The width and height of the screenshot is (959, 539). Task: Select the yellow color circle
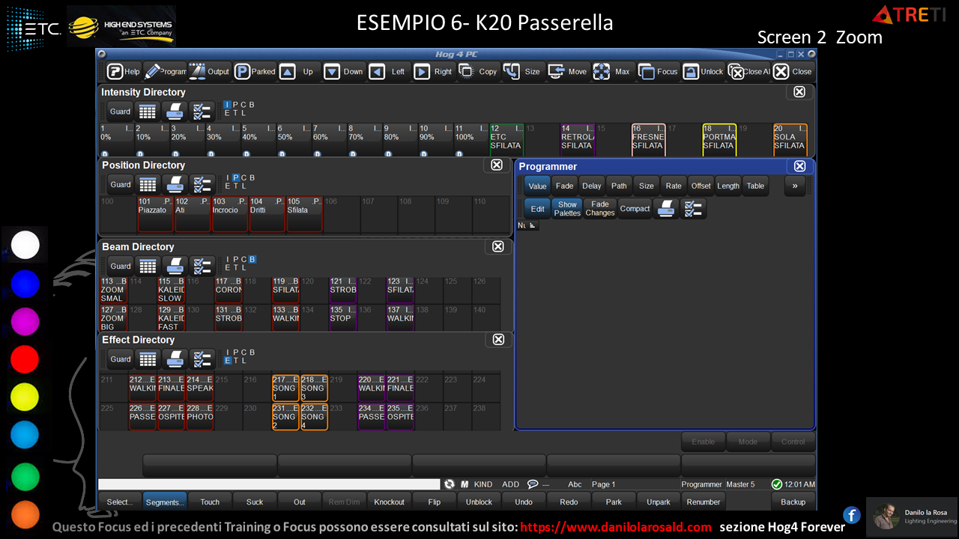pyautogui.click(x=25, y=397)
